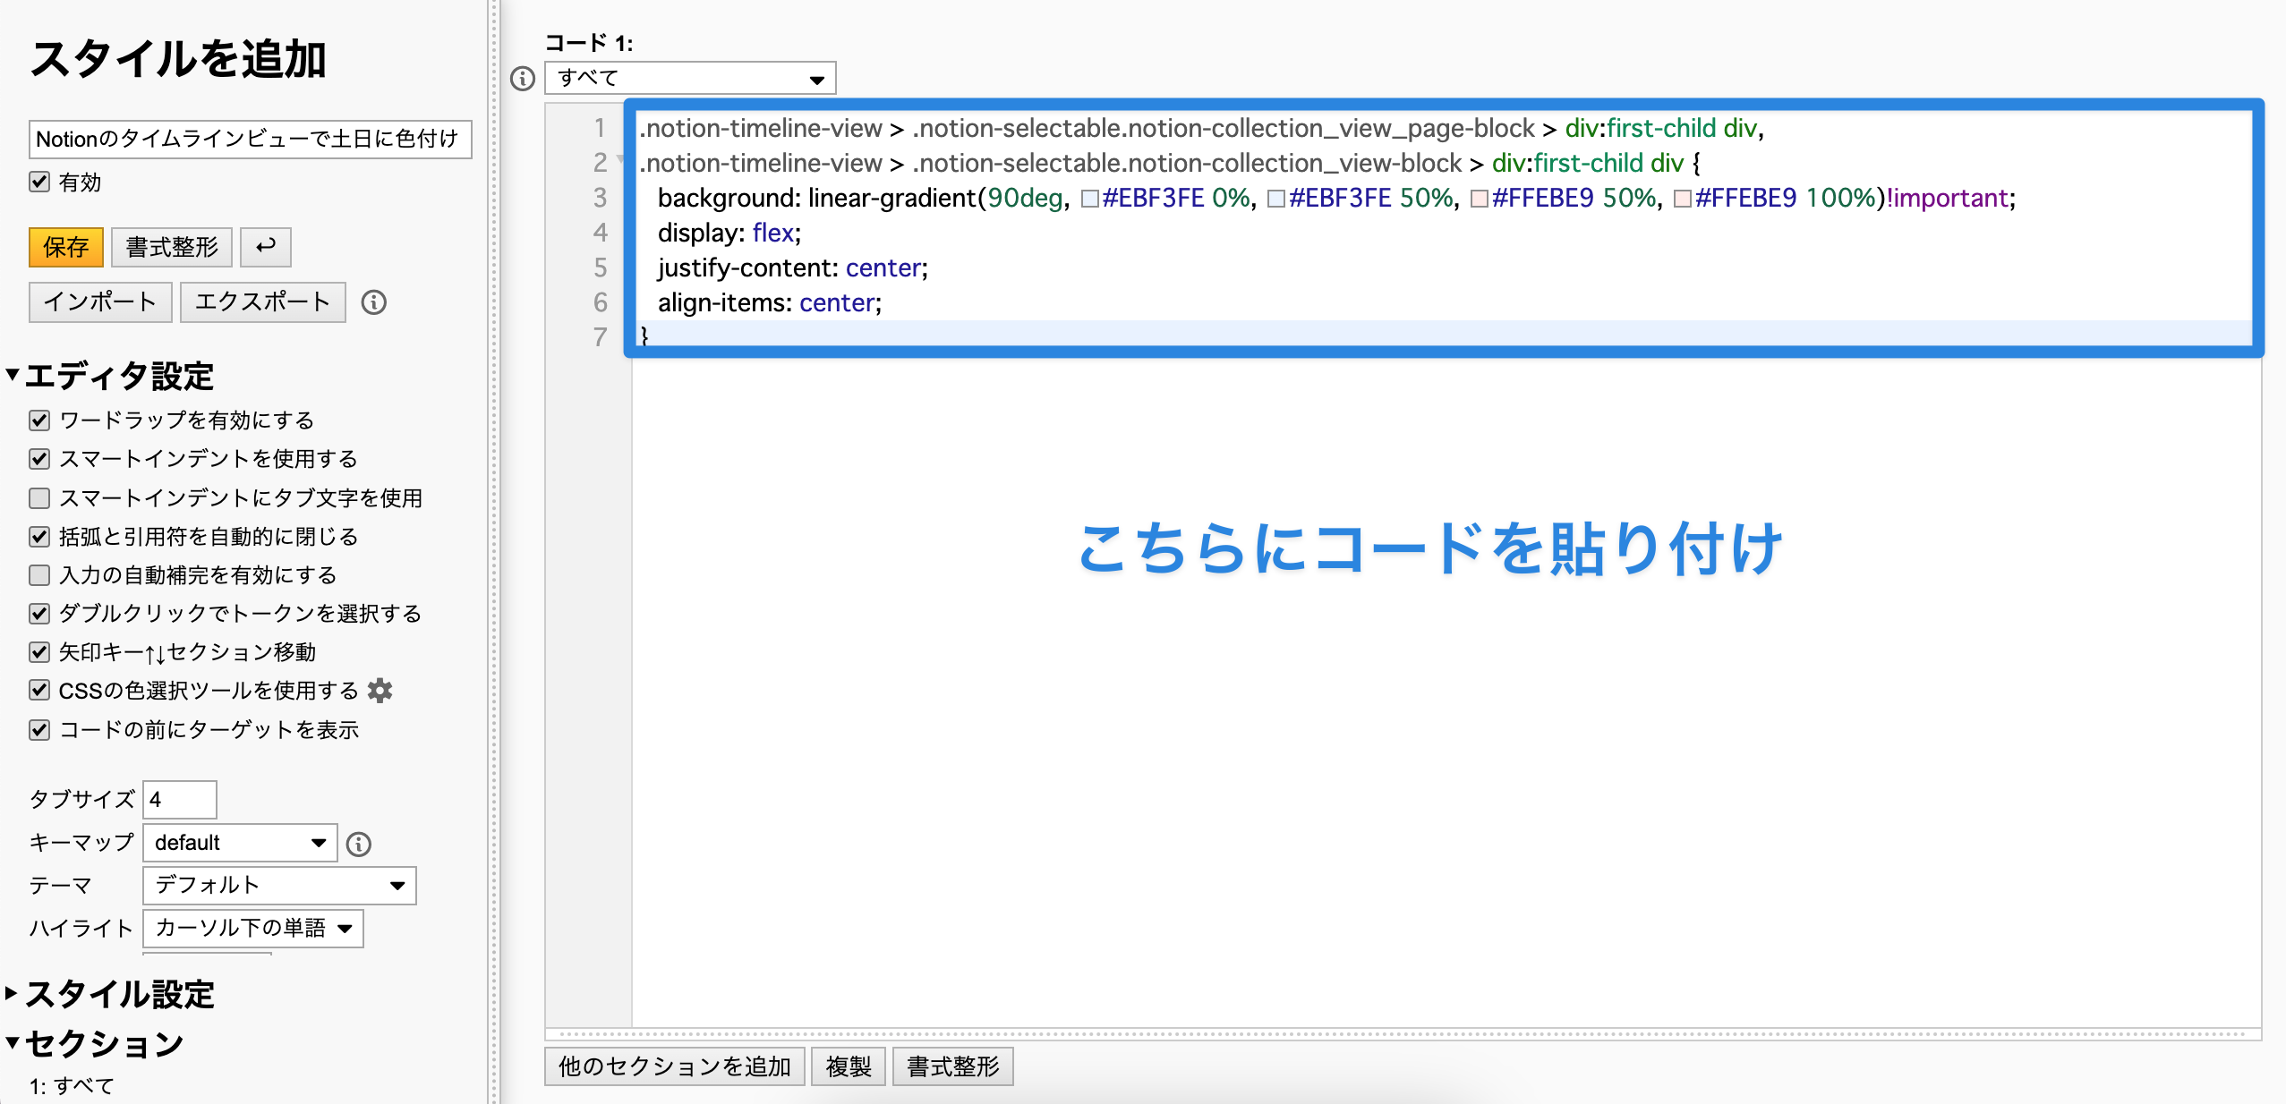Click the undo arrow button

click(266, 247)
